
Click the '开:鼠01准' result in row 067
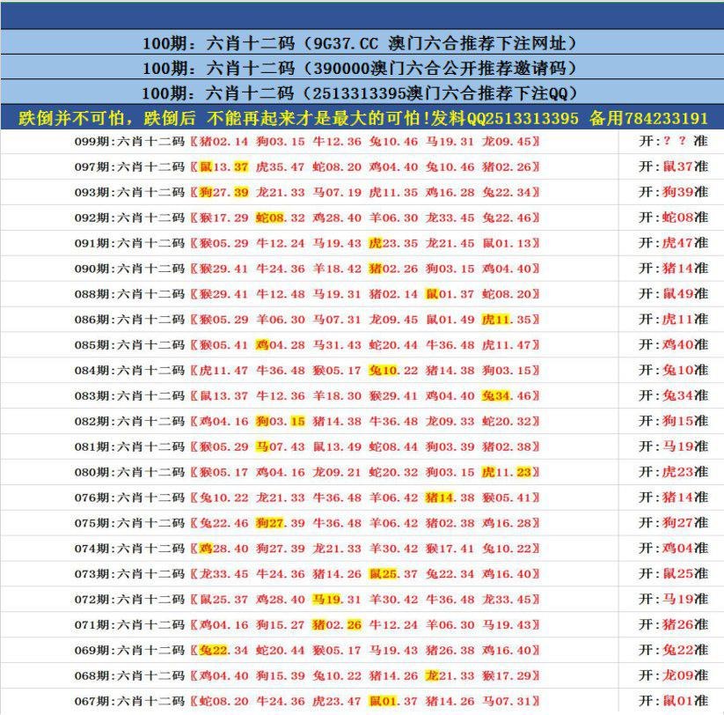pyautogui.click(x=673, y=701)
